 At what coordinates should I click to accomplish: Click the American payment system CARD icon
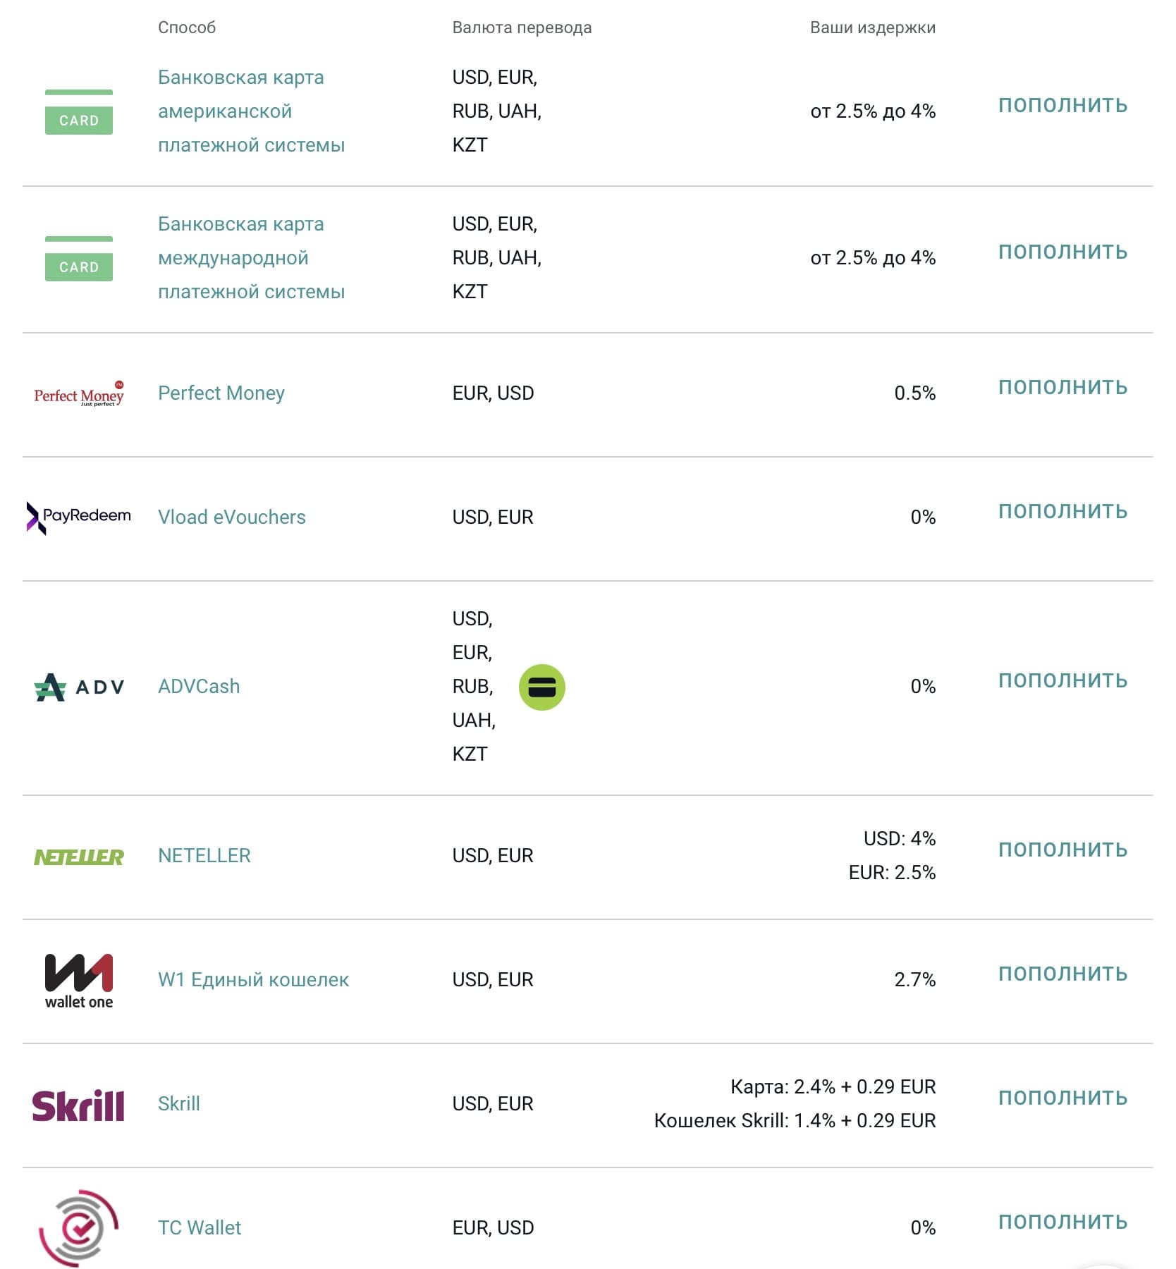tap(79, 111)
